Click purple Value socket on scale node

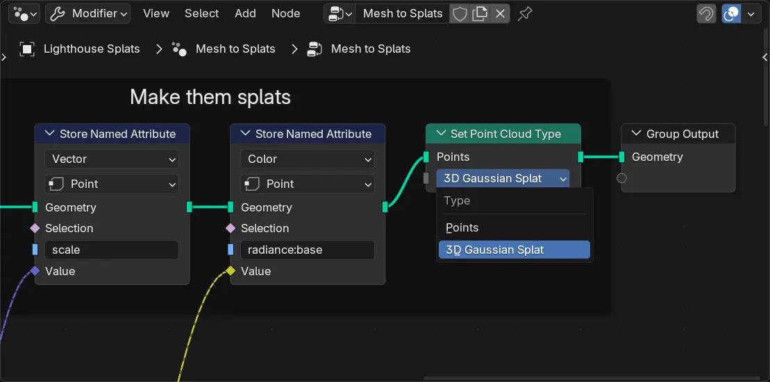(35, 270)
